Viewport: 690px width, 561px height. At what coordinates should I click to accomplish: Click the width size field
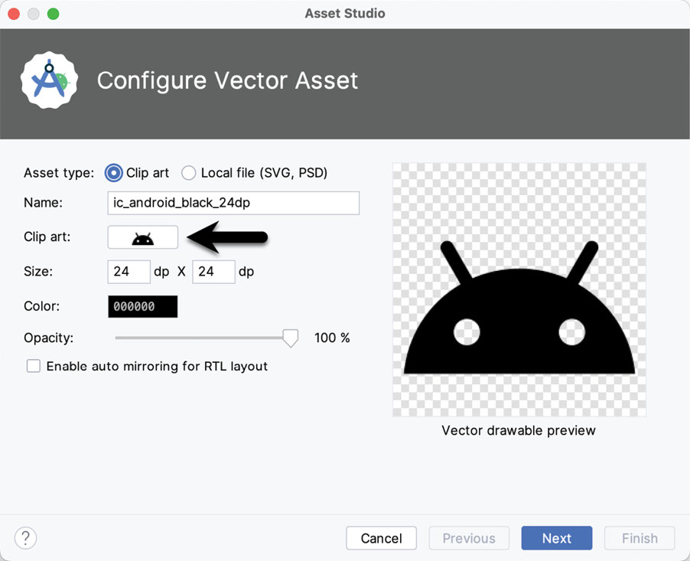129,272
